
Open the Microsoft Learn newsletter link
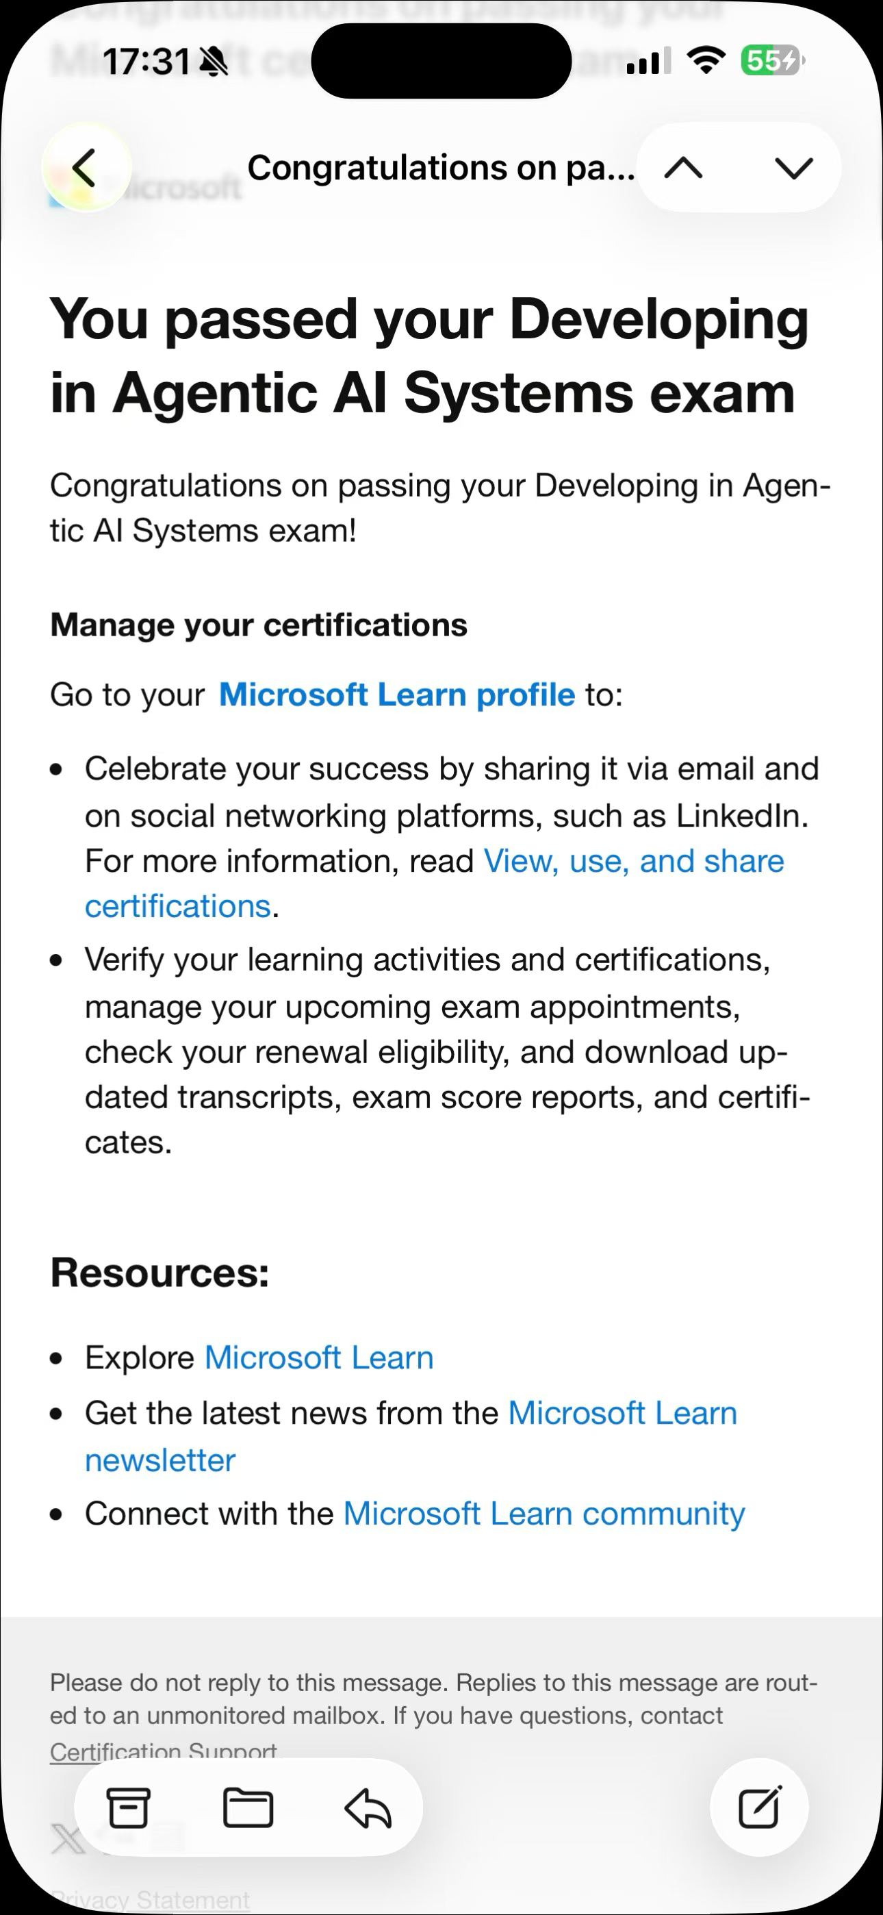[411, 1437]
